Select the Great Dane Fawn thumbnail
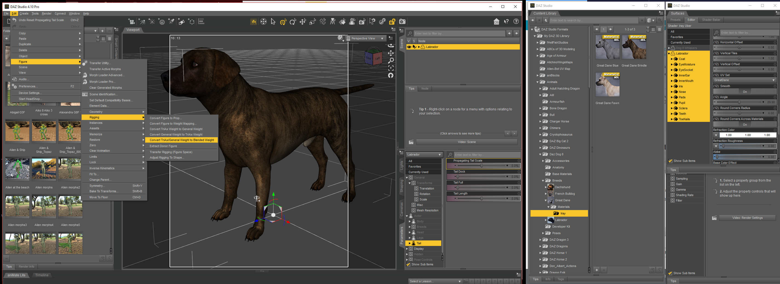 coord(607,85)
